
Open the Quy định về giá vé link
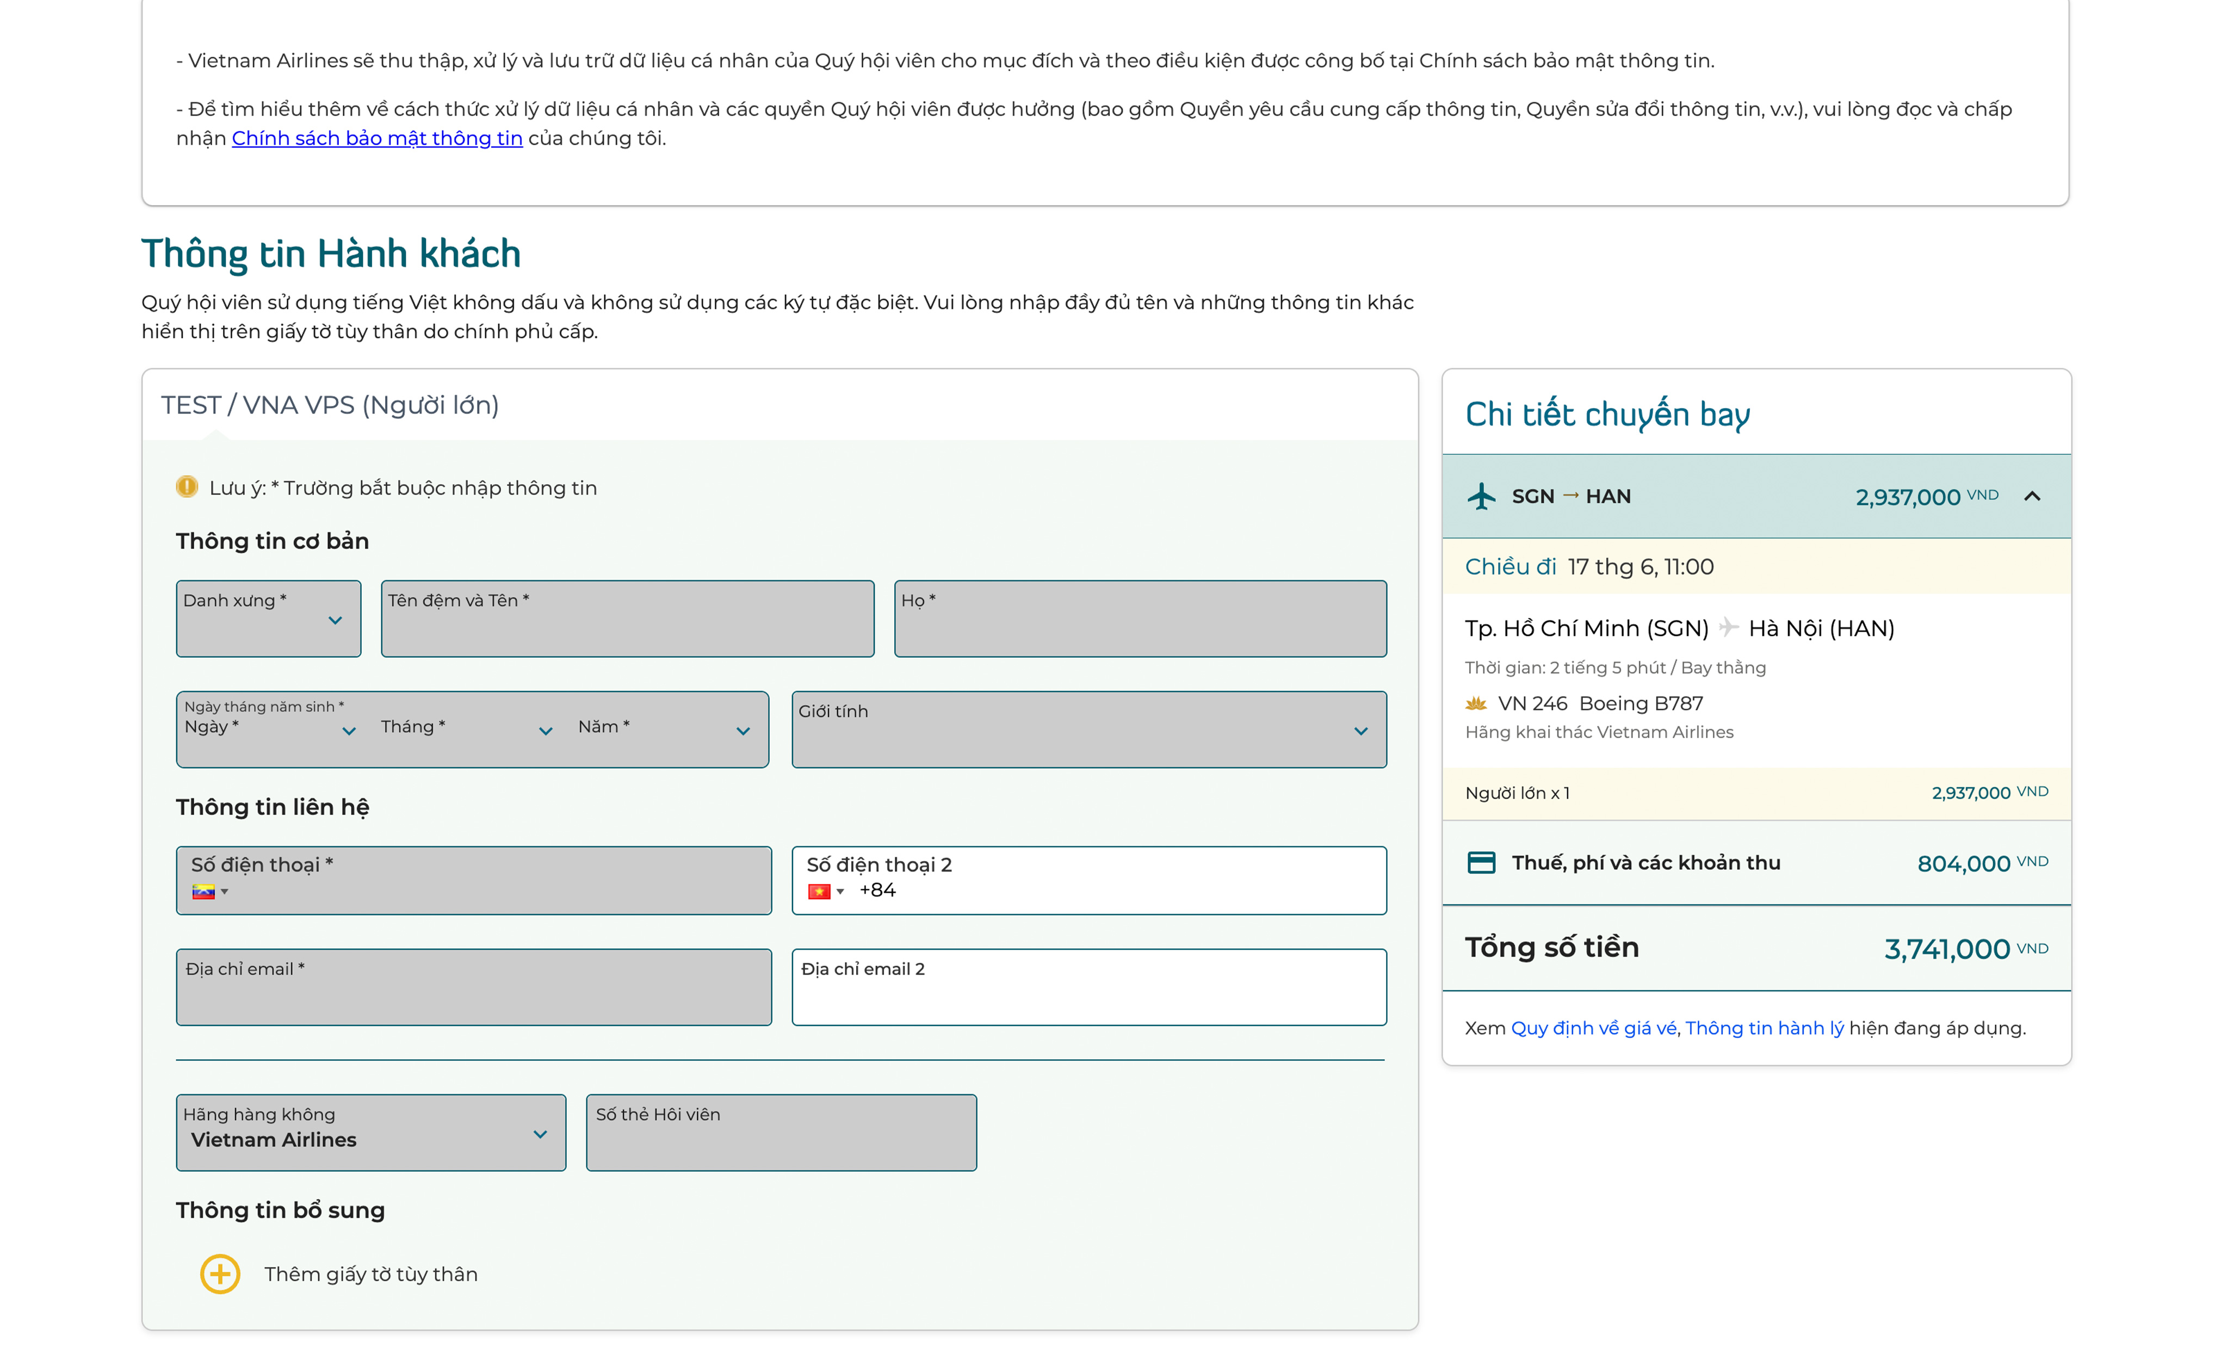[x=1593, y=1028]
